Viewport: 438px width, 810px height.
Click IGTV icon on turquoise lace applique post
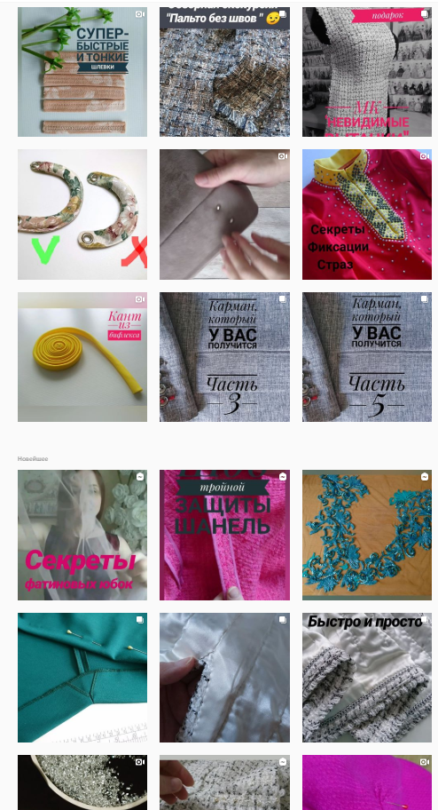(425, 476)
